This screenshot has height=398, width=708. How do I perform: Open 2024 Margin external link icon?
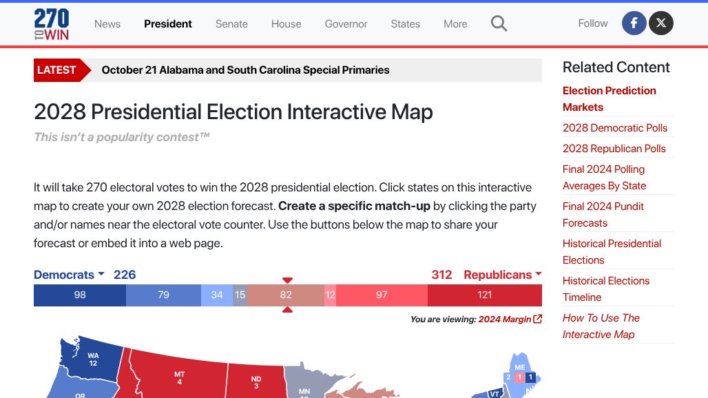[x=538, y=319]
